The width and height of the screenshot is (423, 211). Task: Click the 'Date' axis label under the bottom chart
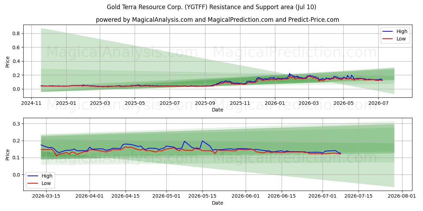click(217, 203)
